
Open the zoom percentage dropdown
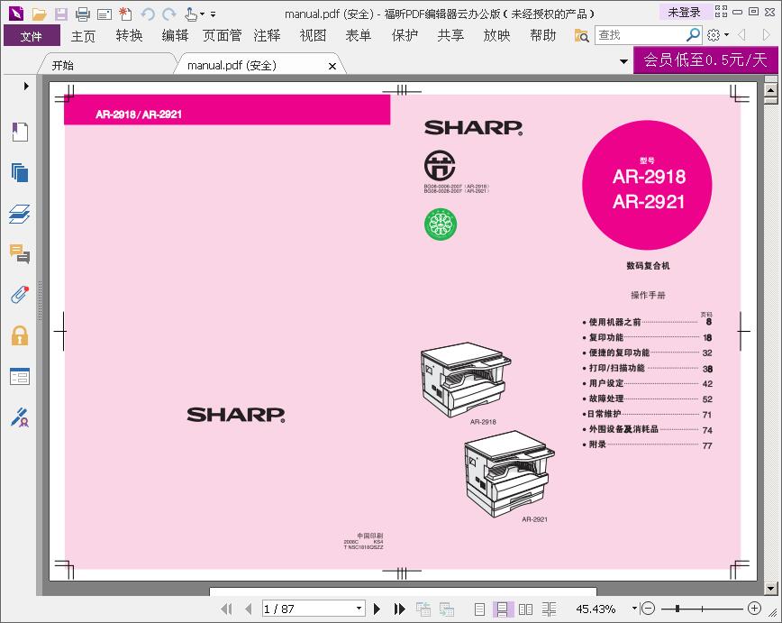pyautogui.click(x=634, y=608)
